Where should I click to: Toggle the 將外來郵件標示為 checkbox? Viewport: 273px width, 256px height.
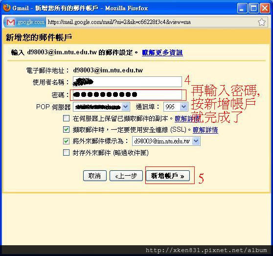tap(67, 141)
